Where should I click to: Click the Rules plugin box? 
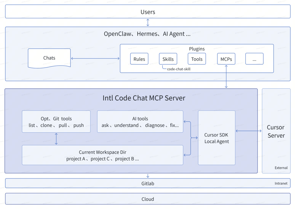pyautogui.click(x=139, y=59)
